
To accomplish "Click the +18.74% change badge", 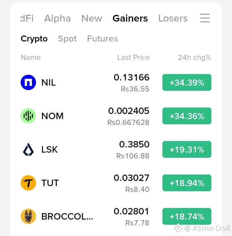I will click(x=187, y=216).
